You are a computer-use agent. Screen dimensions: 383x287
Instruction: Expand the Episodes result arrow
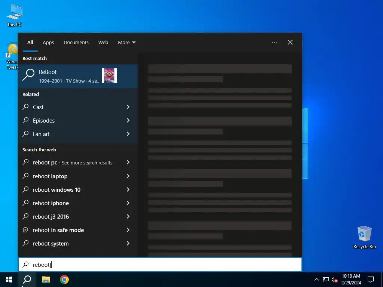click(x=128, y=120)
